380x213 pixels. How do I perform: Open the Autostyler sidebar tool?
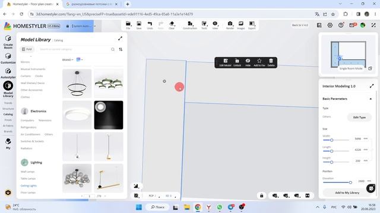[x=8, y=73]
